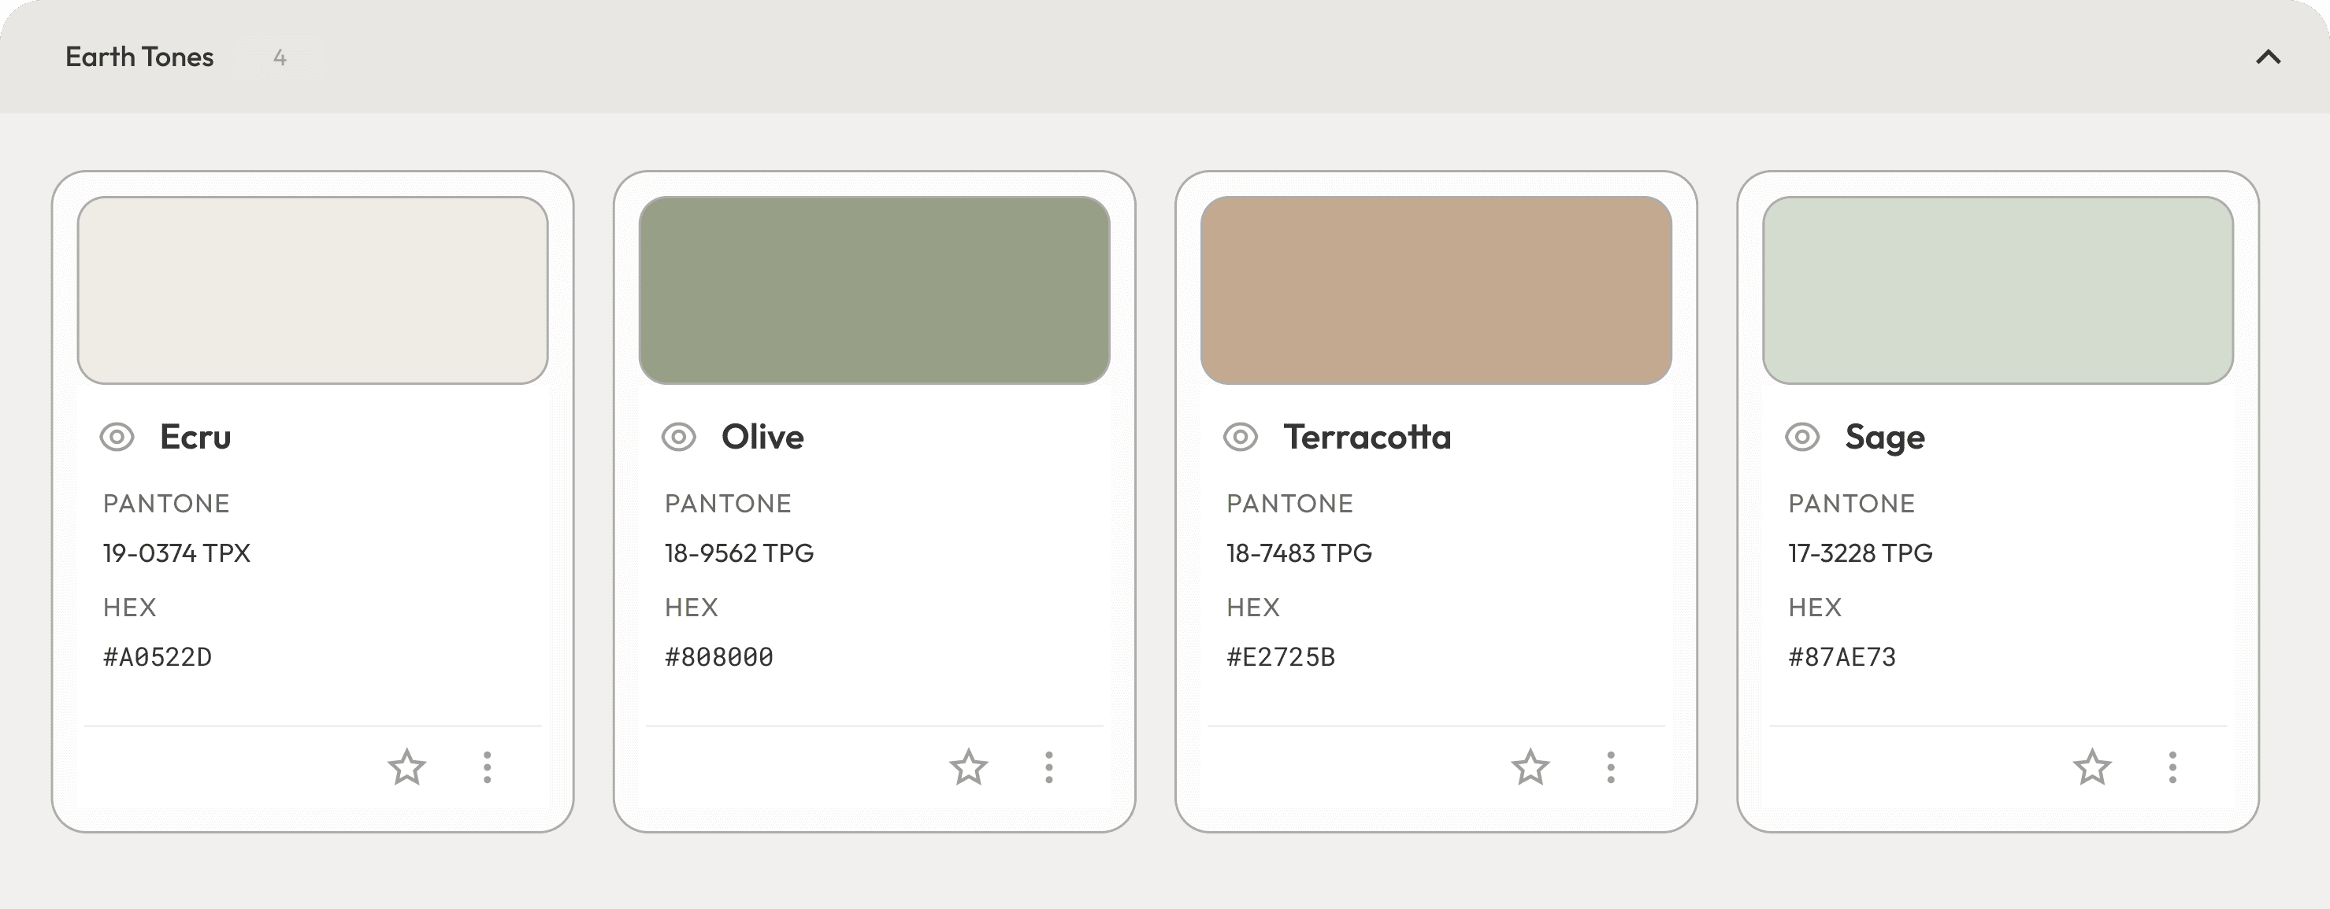Select the Terracotta tan color swatch
This screenshot has height=909, width=2330.
[1435, 290]
